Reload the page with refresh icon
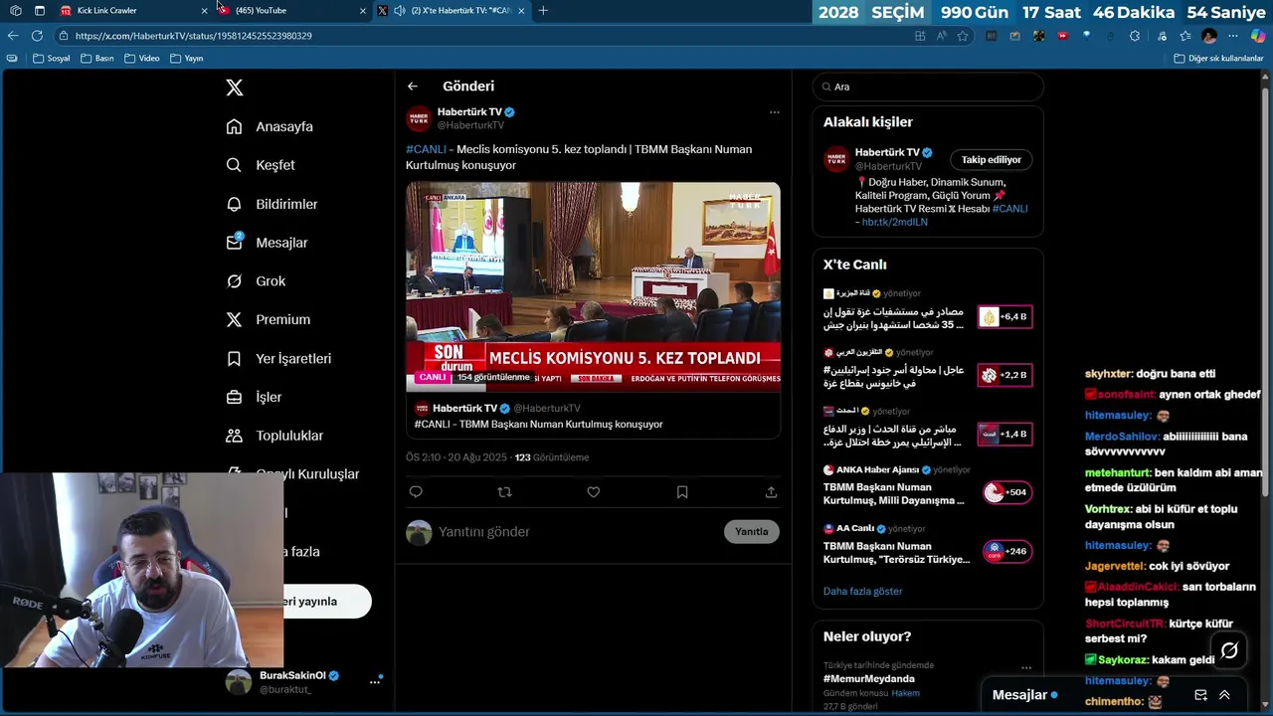This screenshot has height=716, width=1273. coord(37,36)
